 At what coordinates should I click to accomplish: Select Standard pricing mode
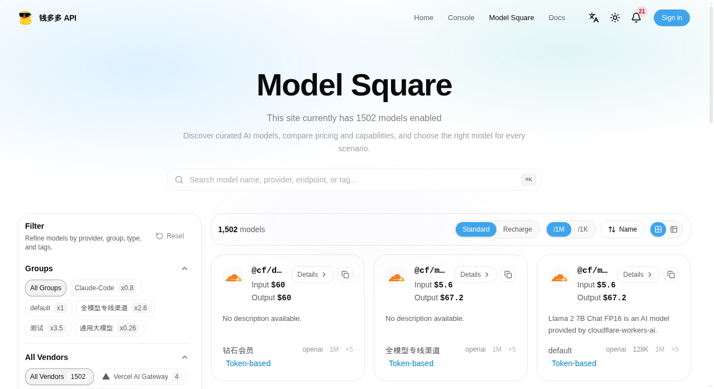click(x=476, y=229)
